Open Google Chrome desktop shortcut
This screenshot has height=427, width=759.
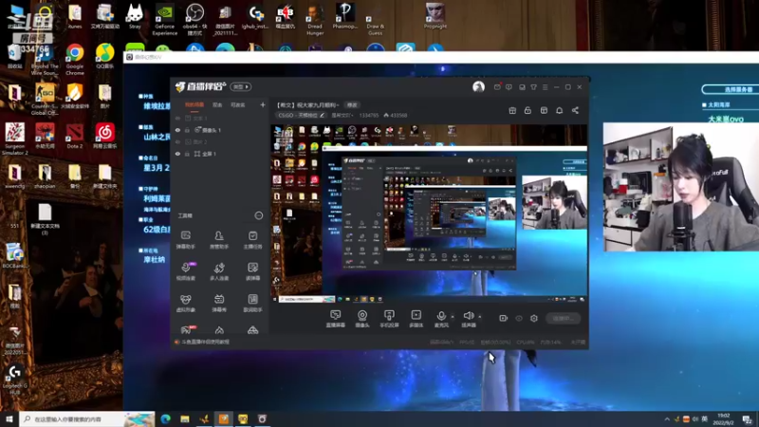tap(75, 59)
